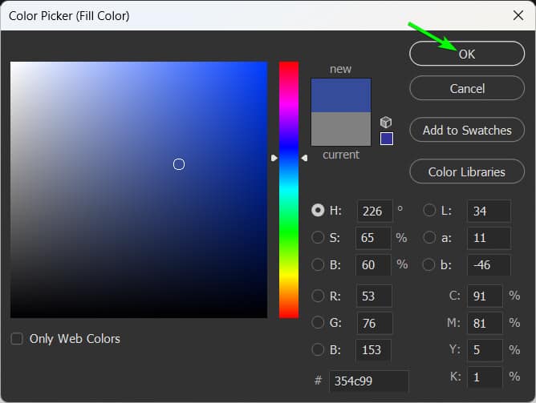The width and height of the screenshot is (536, 403).
Task: Click the Cancel button
Action: pos(467,88)
